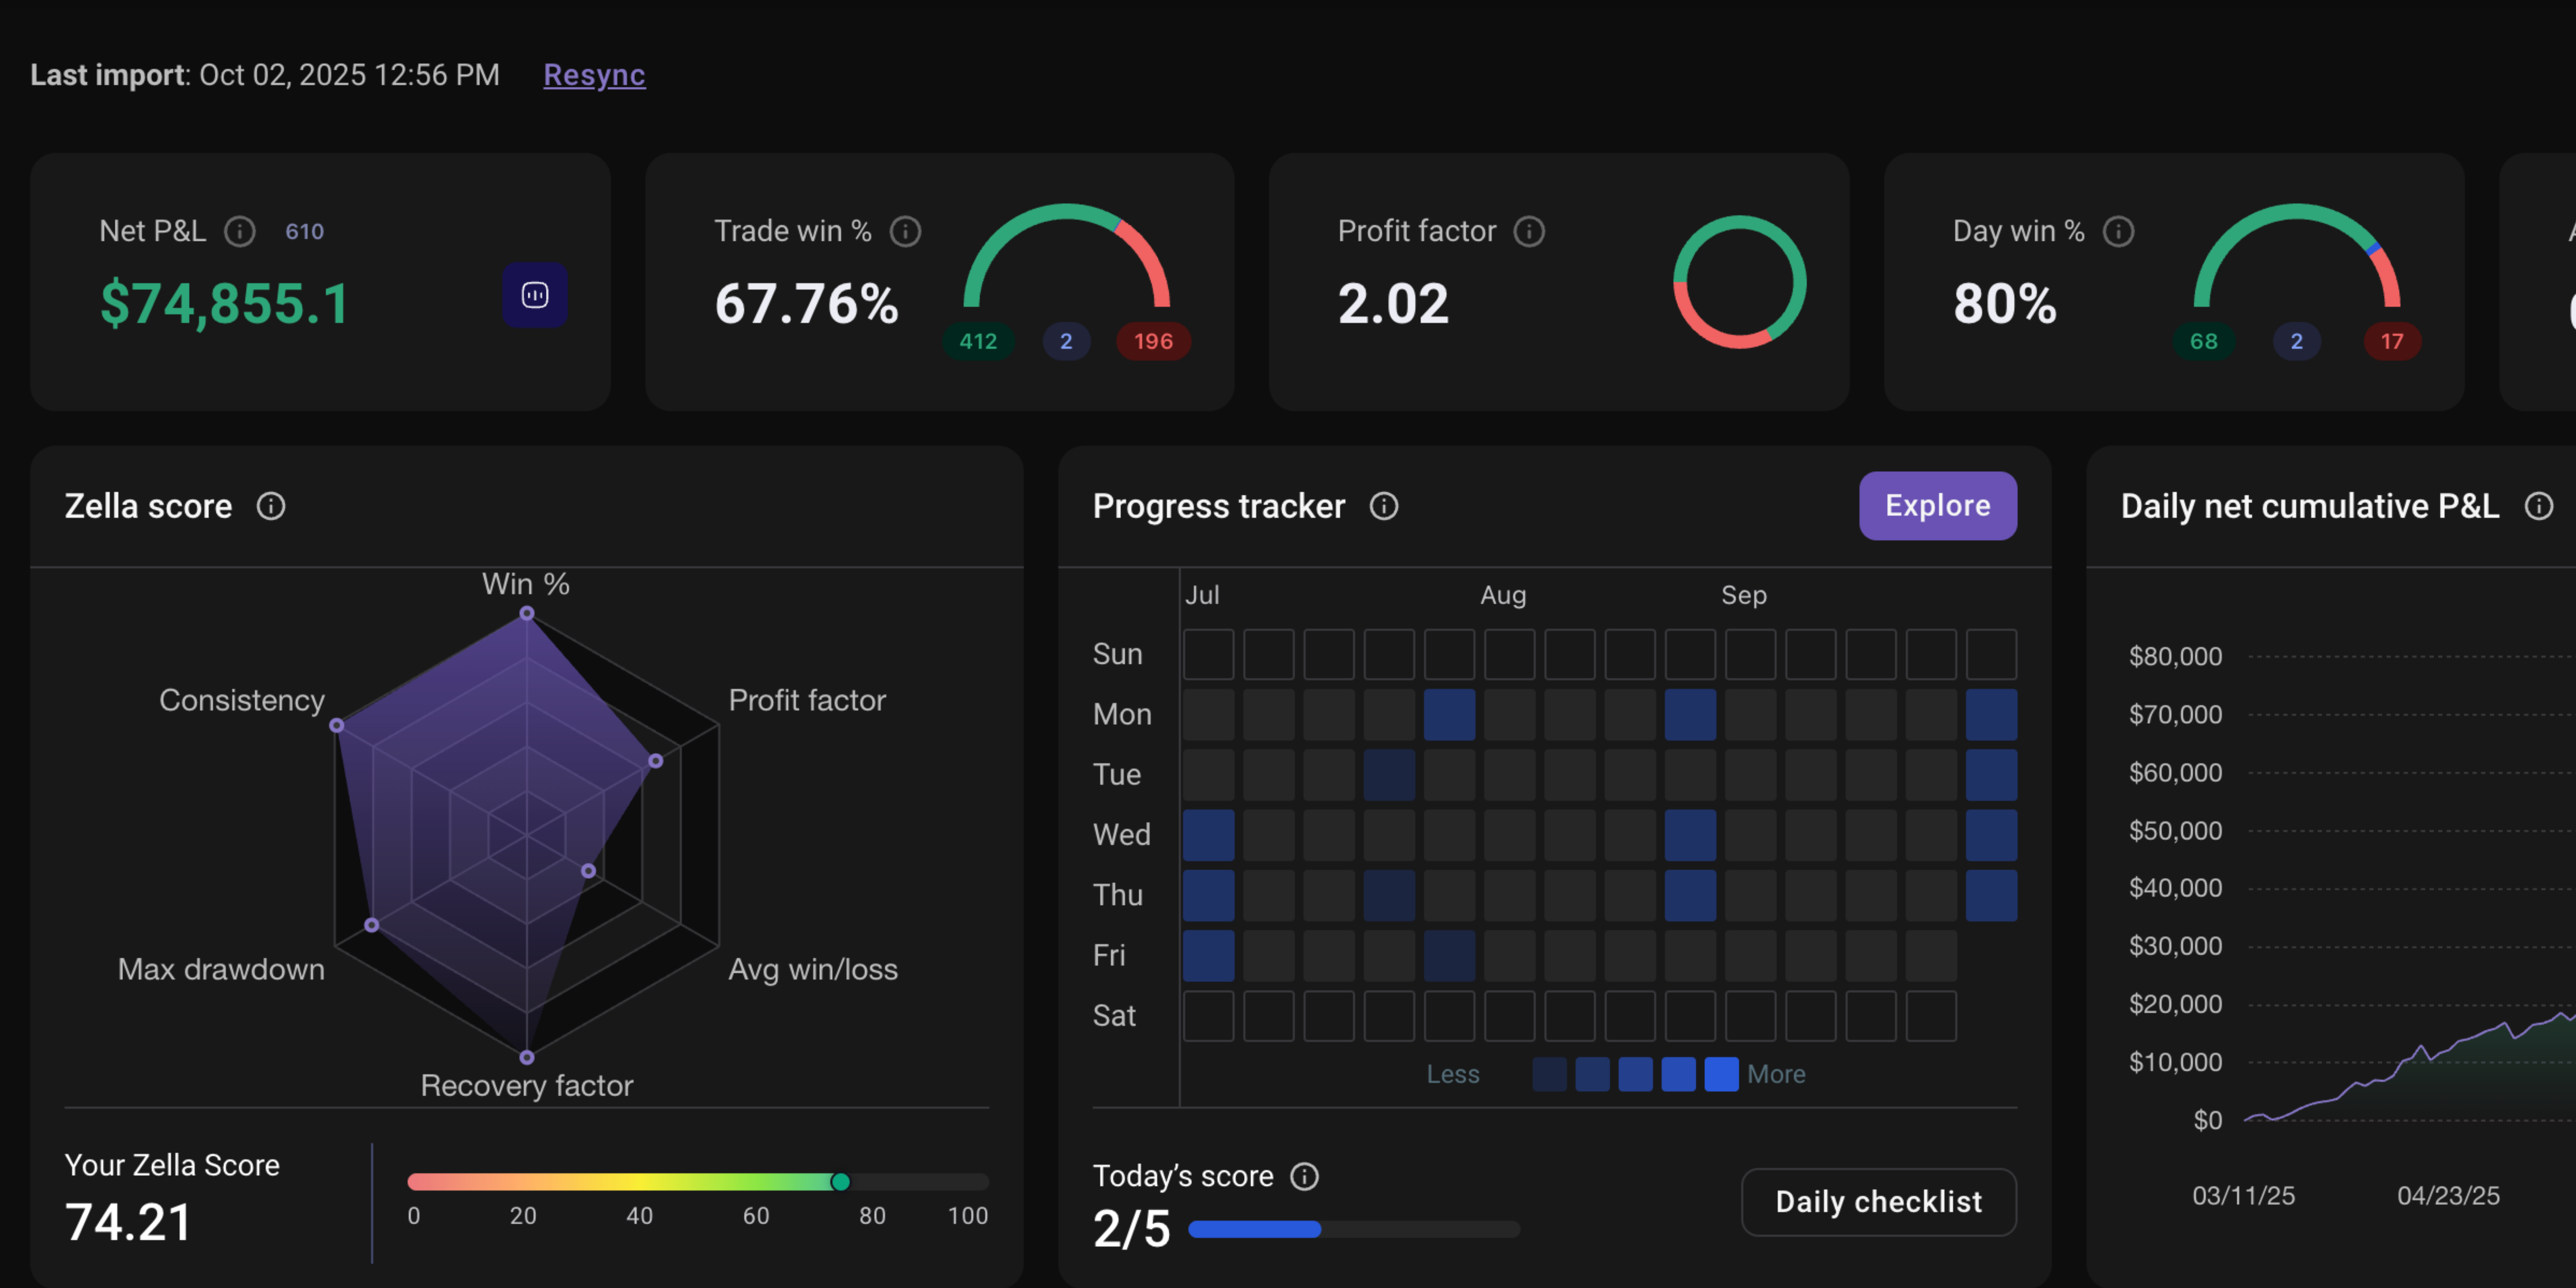This screenshot has height=1288, width=2576.
Task: Click the Daily net cumulative P&L info icon
Action: (2539, 506)
